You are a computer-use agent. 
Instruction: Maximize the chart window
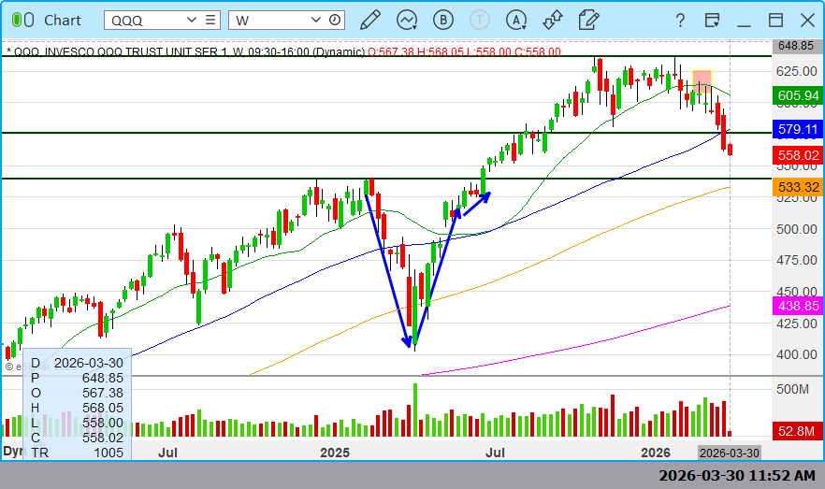pos(775,21)
